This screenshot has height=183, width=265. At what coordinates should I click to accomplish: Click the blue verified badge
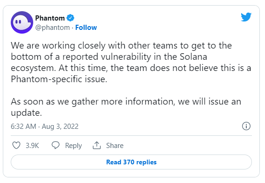(x=70, y=18)
